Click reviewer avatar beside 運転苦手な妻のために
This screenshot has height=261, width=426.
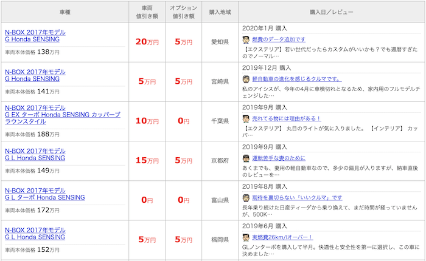(246, 158)
